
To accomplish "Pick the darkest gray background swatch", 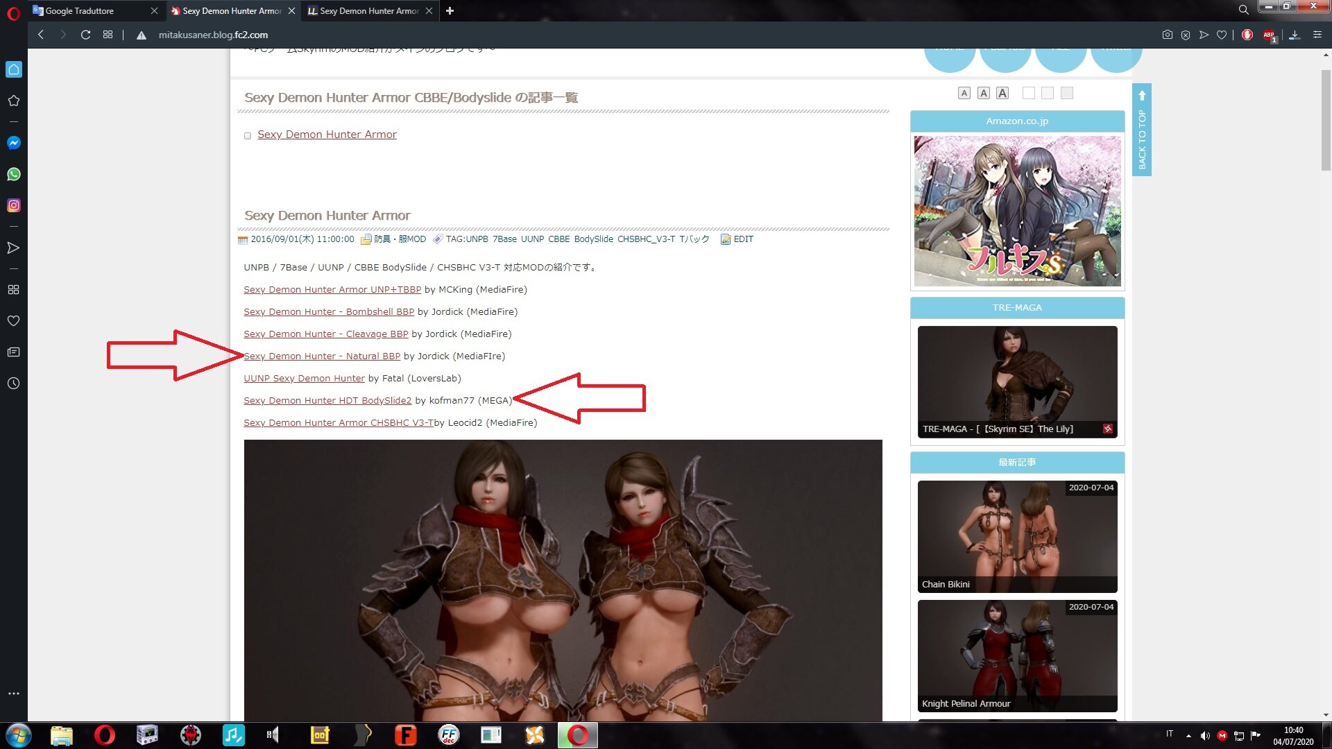I will [x=1067, y=93].
